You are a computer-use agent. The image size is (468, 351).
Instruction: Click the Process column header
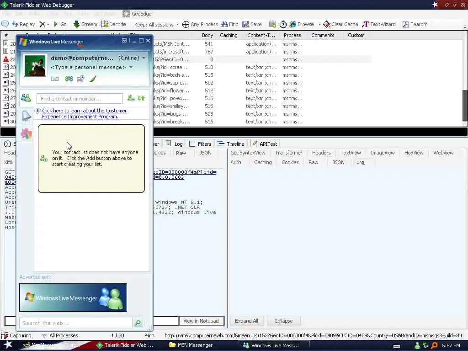click(292, 35)
